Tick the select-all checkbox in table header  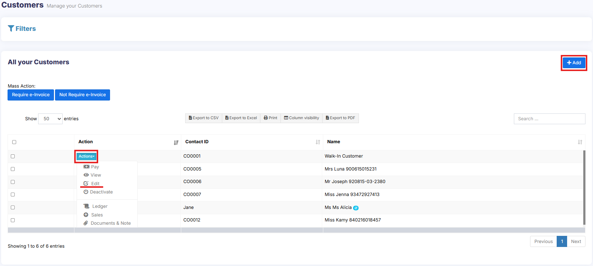point(14,142)
